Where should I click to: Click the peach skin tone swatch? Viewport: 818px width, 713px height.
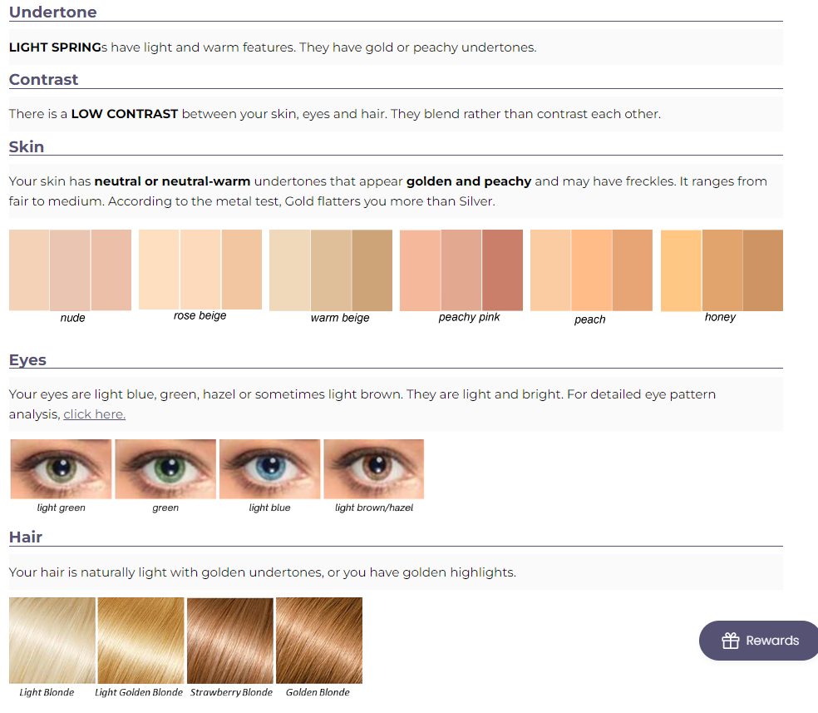tap(591, 270)
